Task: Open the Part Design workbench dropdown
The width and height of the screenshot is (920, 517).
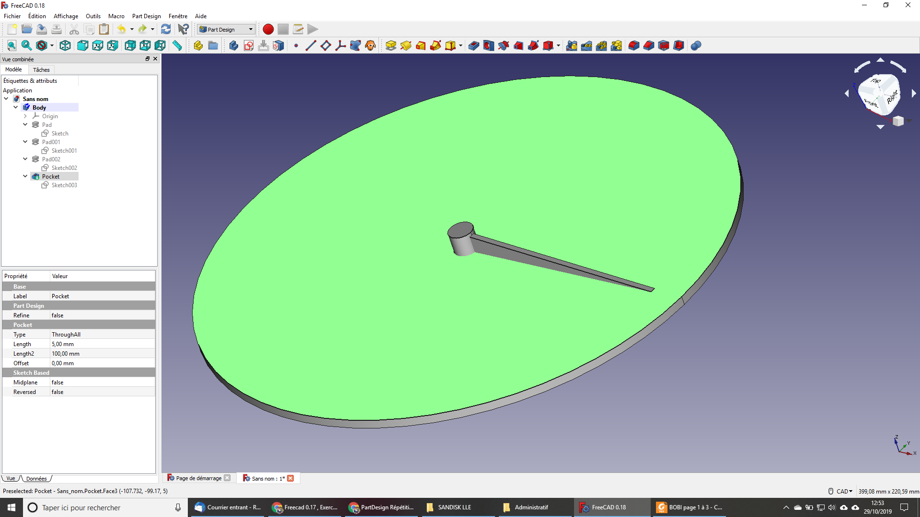Action: pyautogui.click(x=226, y=29)
